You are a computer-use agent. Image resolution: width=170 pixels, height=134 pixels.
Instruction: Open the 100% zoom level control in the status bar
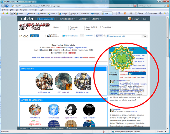(x=162, y=131)
